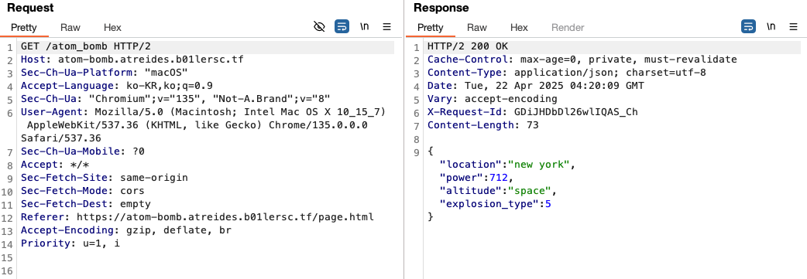Screen dimensions: 807x279
Task: Open the Hex tab in Response
Action: (x=519, y=28)
